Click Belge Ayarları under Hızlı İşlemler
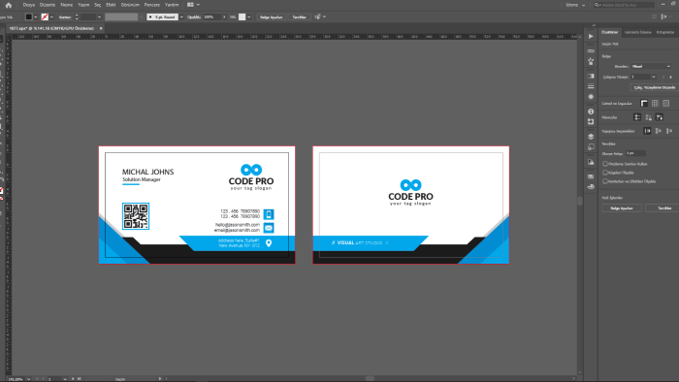 tap(622, 208)
